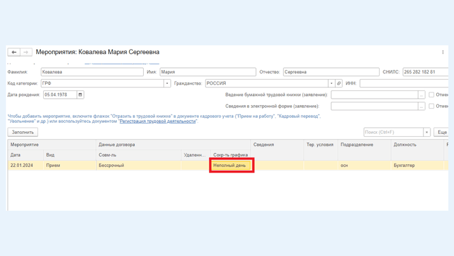454x256 pixels.
Task: Click the forward arrow navigation button
Action: pos(25,52)
